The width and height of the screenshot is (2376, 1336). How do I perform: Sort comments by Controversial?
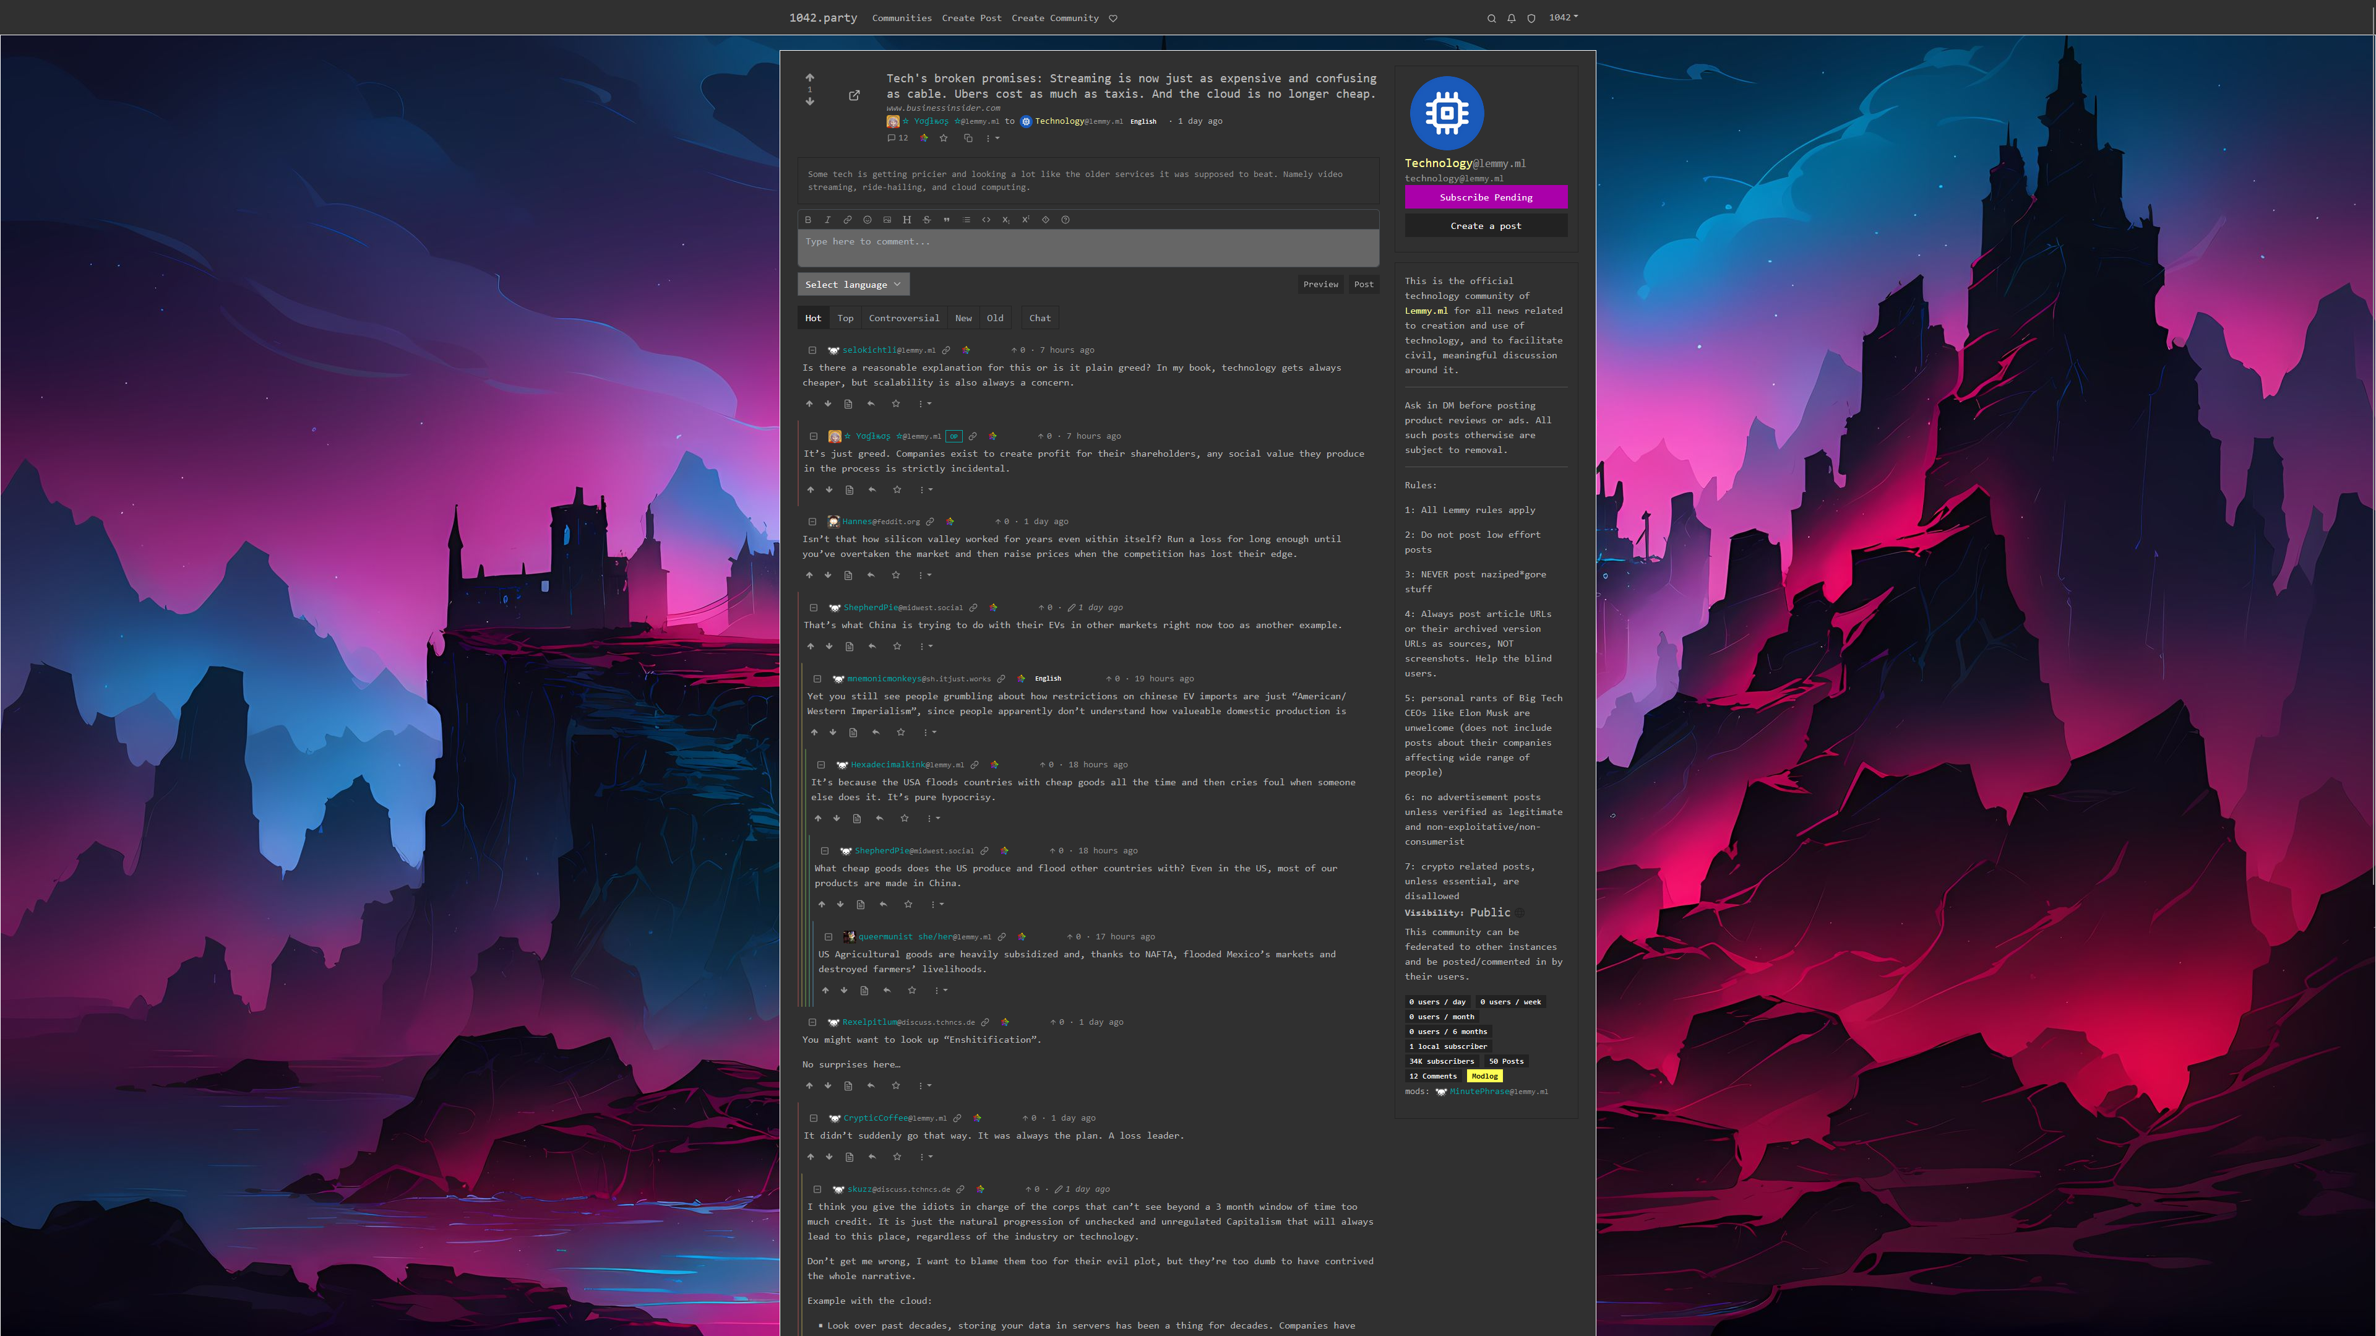(x=904, y=318)
